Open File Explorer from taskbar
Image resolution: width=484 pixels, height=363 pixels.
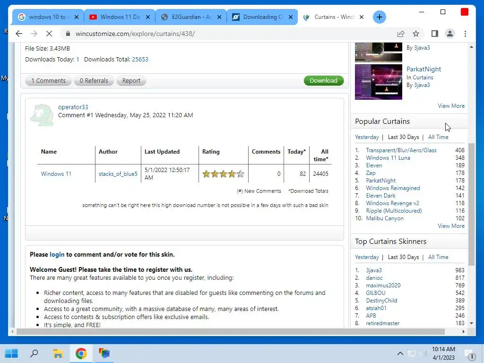(58, 354)
